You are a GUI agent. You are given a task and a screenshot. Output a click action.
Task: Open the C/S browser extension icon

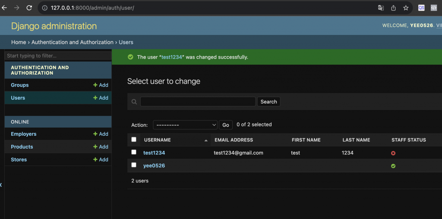pyautogui.click(x=421, y=8)
